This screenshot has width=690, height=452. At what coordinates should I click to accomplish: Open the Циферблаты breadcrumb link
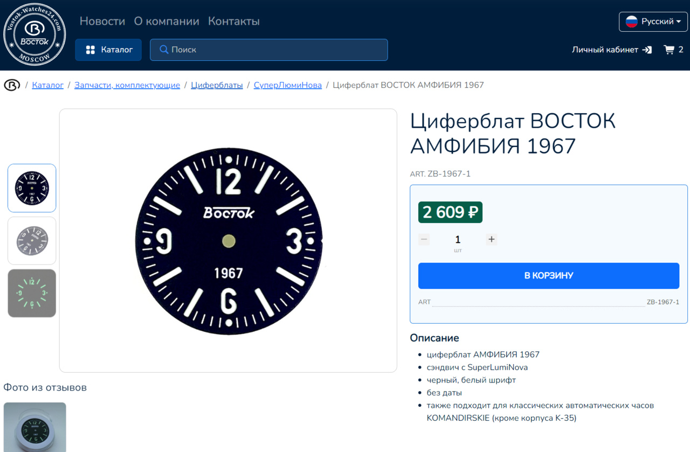coord(217,85)
